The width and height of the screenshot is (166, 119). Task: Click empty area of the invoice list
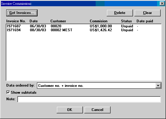tap(84, 56)
